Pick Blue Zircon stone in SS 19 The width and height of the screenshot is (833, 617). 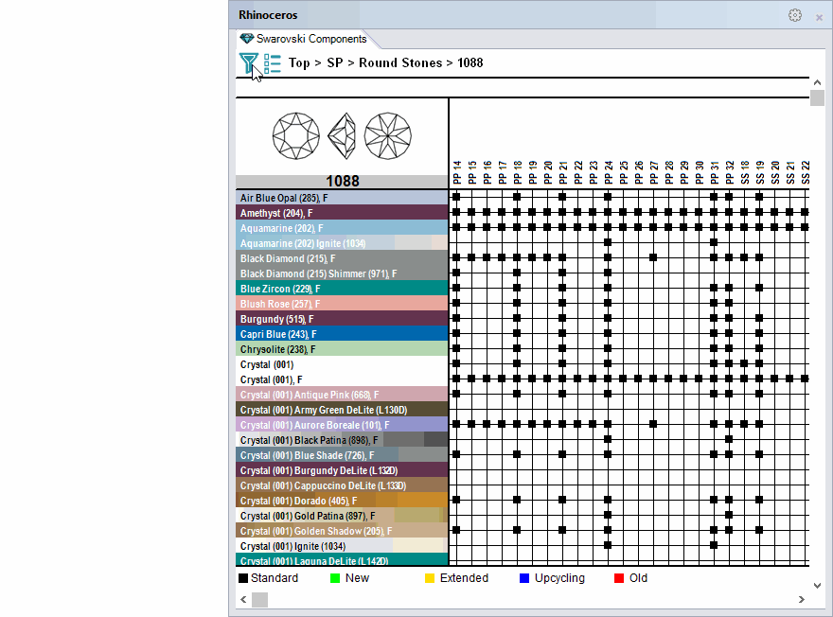[759, 288]
